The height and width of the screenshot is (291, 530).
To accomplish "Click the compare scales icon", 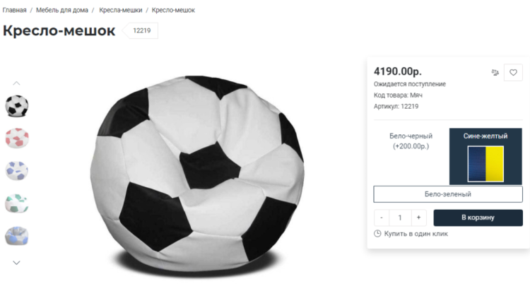I will (495, 72).
